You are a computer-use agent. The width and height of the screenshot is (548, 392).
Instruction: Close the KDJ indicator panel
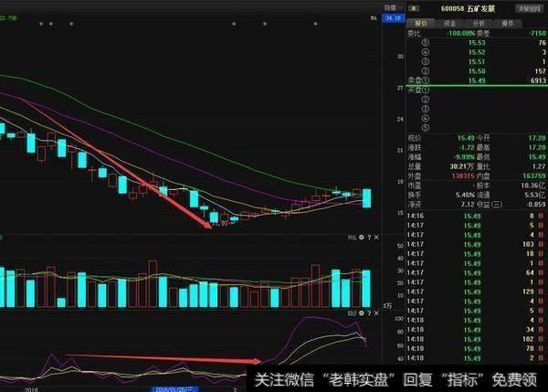[x=376, y=313]
